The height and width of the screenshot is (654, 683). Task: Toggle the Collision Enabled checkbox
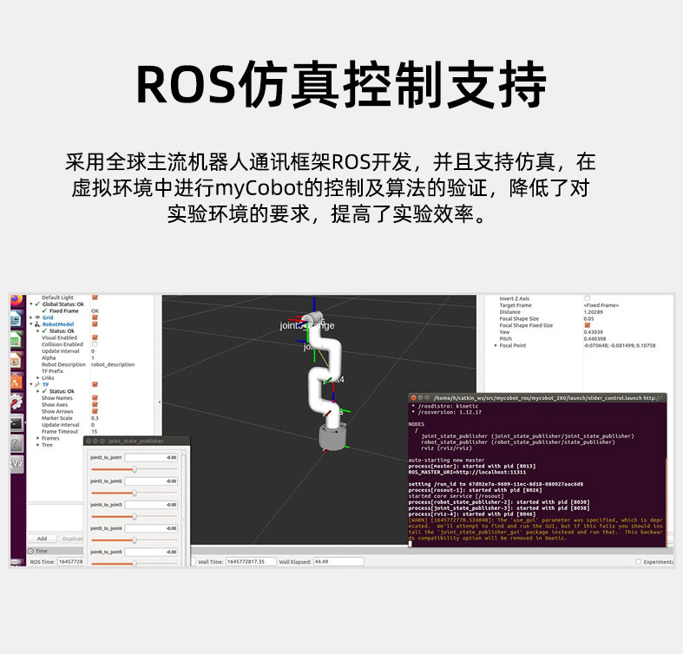tap(95, 344)
